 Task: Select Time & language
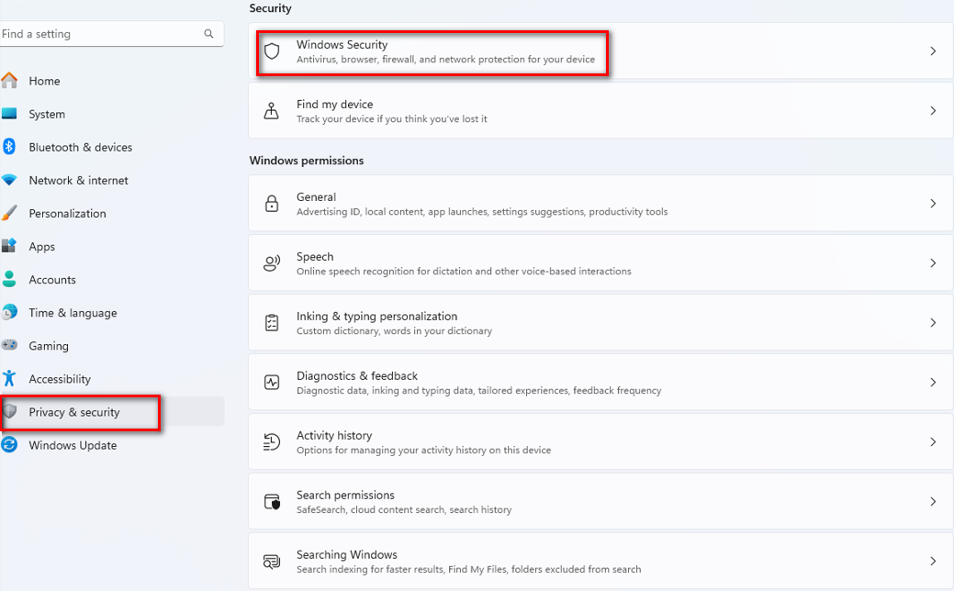point(112,313)
